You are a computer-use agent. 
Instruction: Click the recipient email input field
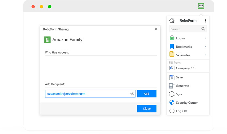90,94
